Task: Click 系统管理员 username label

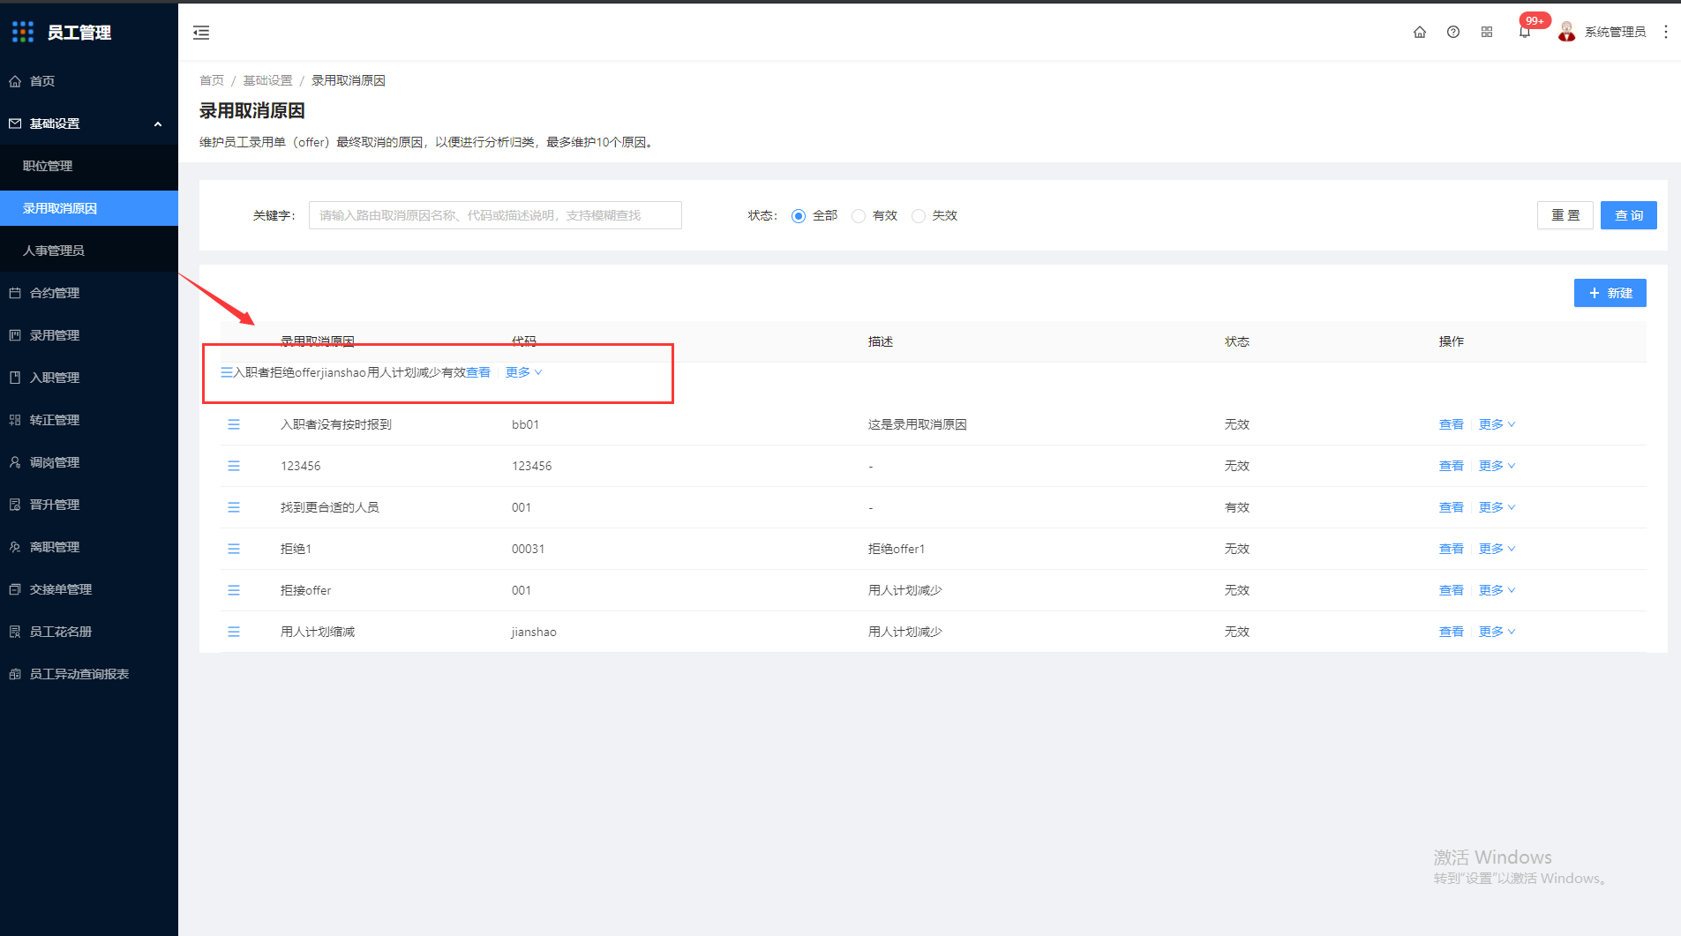Action: point(1615,32)
